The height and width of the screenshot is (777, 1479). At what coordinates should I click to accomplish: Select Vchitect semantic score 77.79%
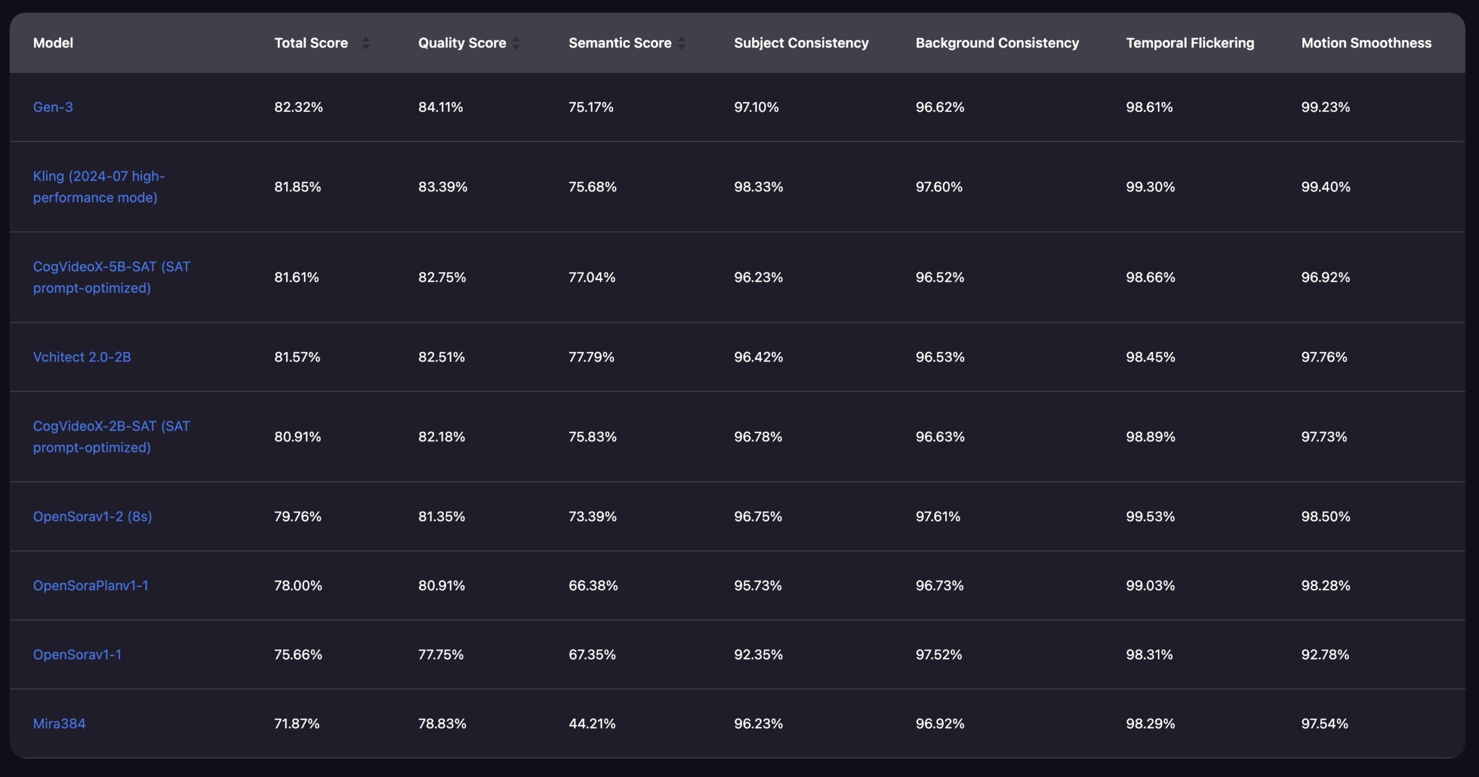coord(592,357)
